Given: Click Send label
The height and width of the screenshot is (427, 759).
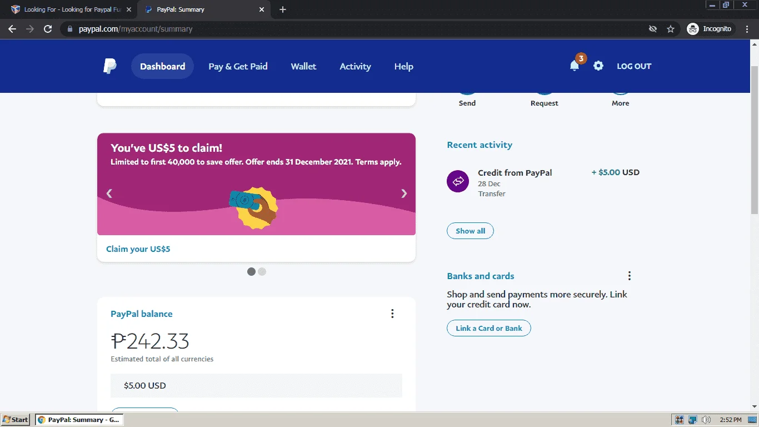Looking at the screenshot, I should coord(467,103).
